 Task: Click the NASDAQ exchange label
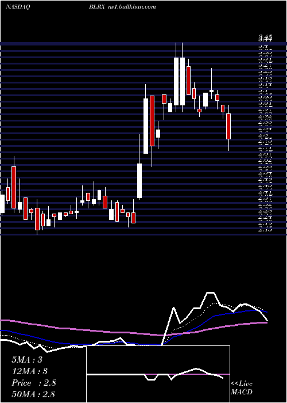point(17,7)
